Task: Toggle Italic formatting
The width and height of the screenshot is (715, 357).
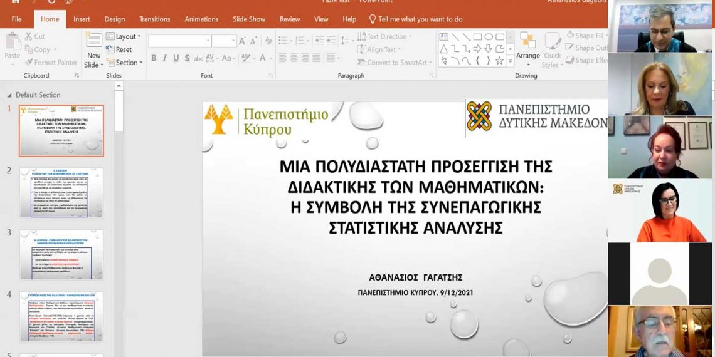Action: point(164,58)
